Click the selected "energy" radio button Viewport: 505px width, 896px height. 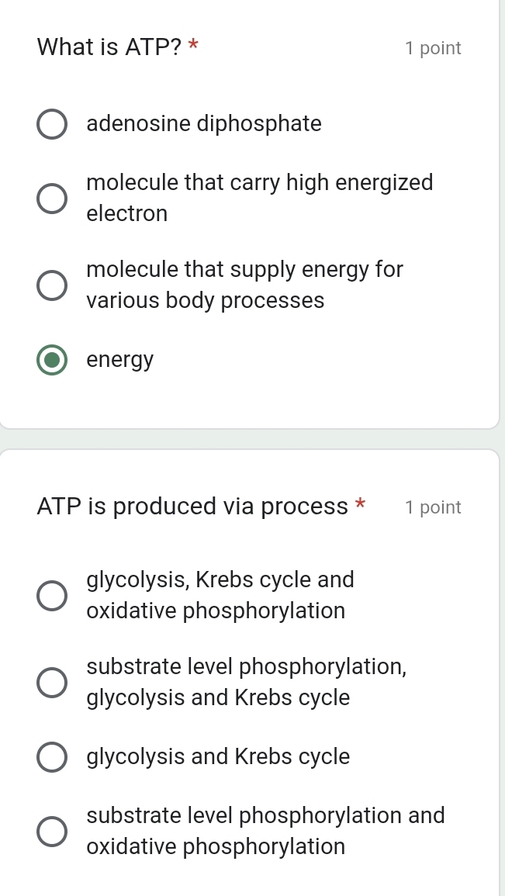51,360
